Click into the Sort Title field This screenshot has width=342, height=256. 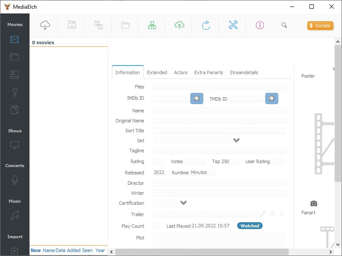[x=220, y=131]
